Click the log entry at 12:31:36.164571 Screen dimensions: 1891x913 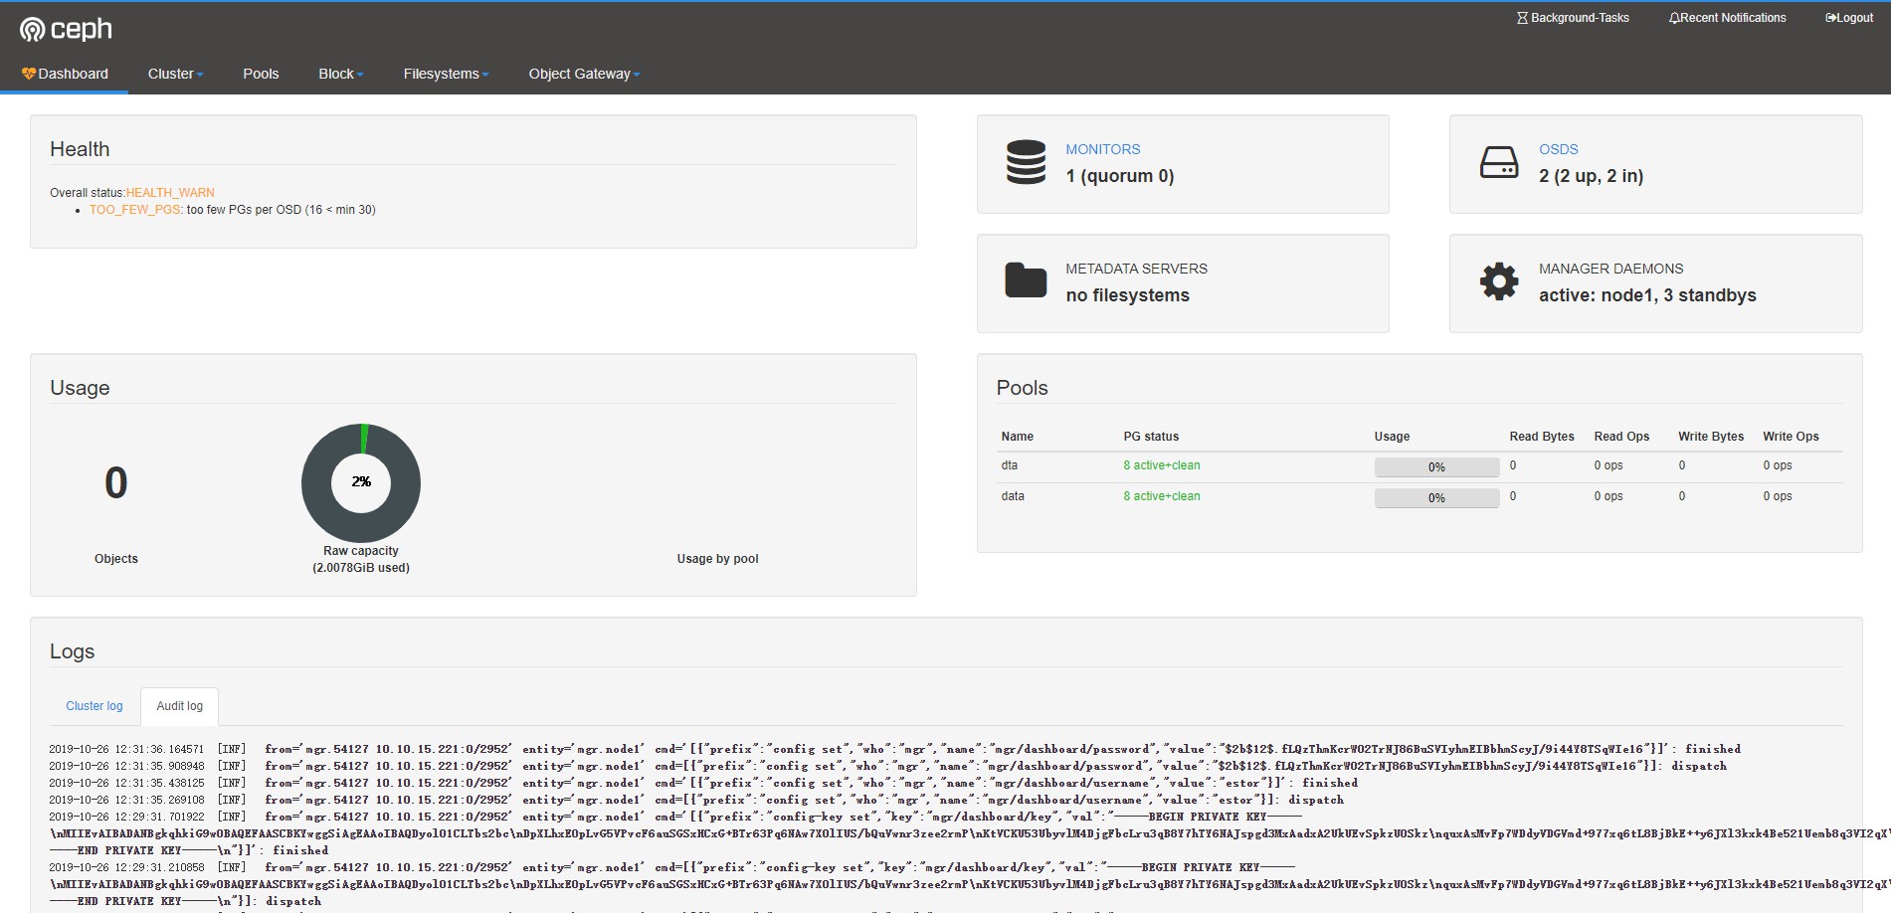pyautogui.click(x=895, y=749)
